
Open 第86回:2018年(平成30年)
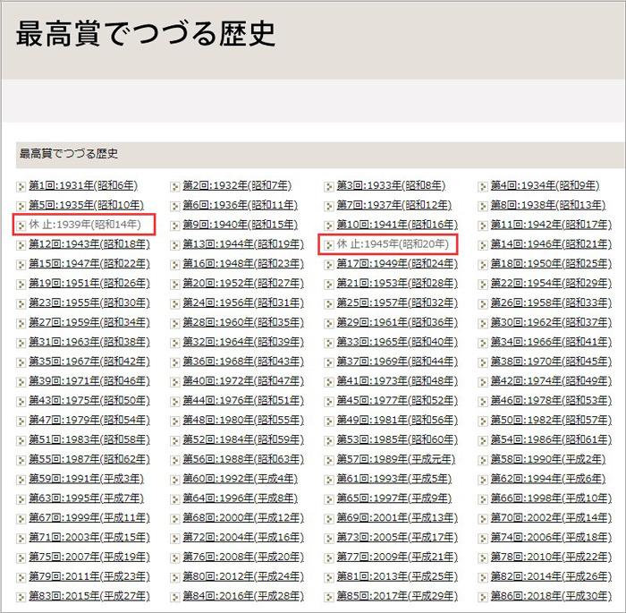pyautogui.click(x=552, y=597)
